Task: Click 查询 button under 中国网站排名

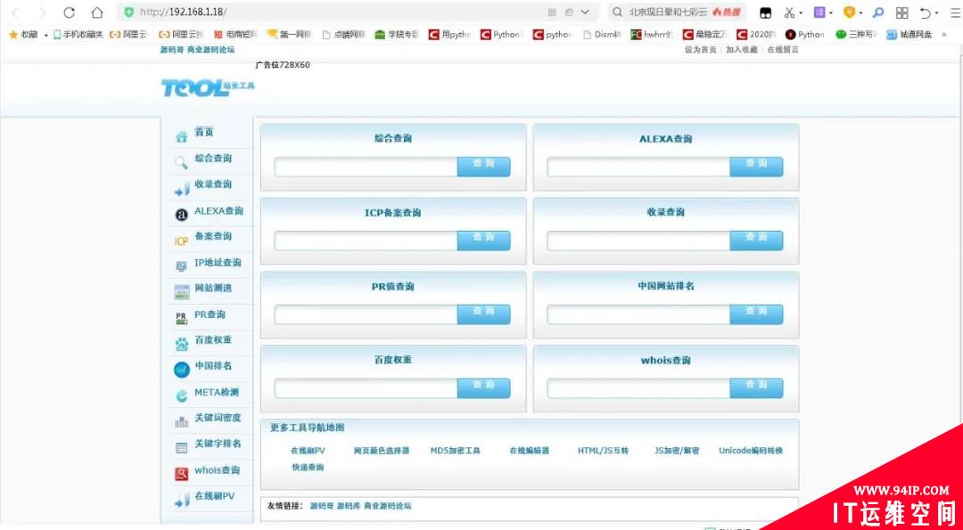Action: [756, 314]
